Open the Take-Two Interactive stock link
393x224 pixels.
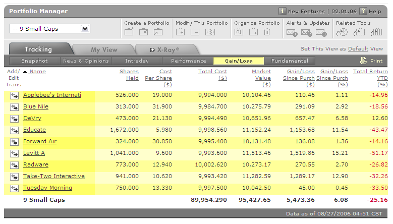click(x=54, y=177)
